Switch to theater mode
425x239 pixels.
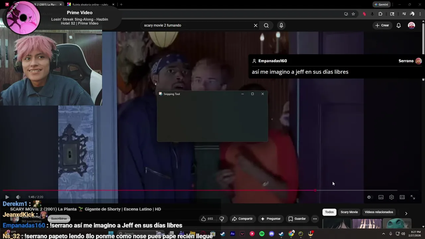402,197
